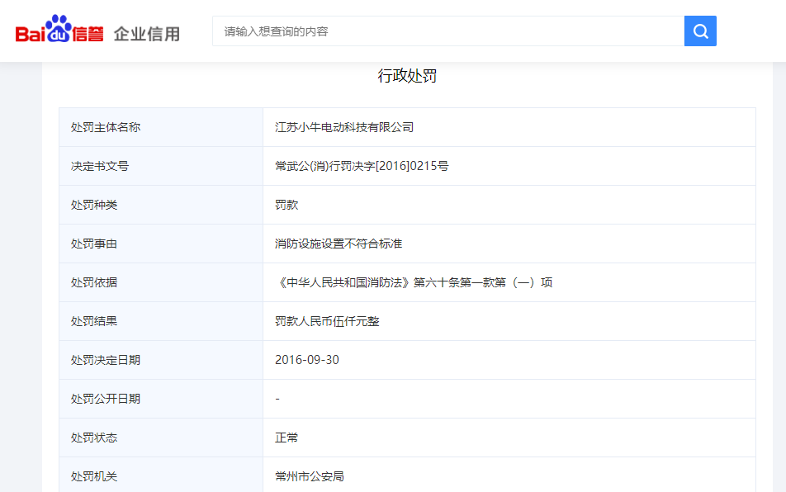The width and height of the screenshot is (786, 492).
Task: Select the label 决定书文号
Action: pos(100,166)
